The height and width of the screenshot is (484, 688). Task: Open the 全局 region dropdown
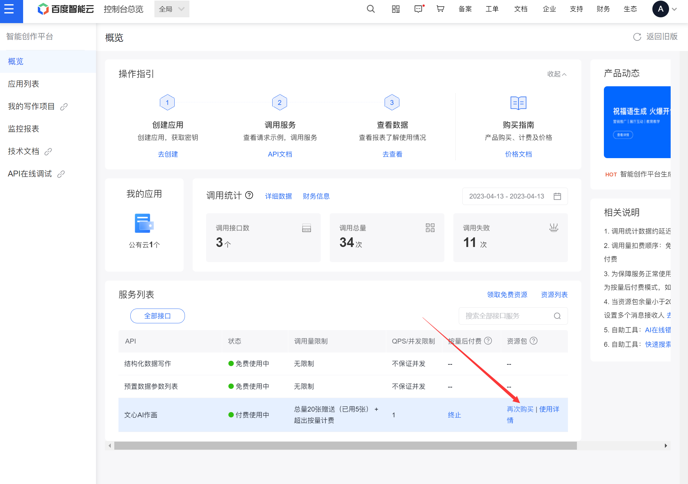pyautogui.click(x=172, y=9)
